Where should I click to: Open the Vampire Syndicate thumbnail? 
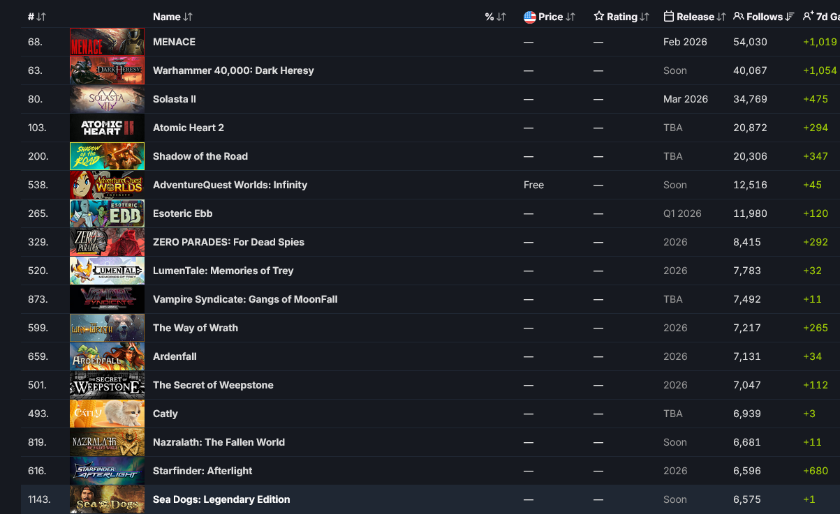tap(107, 299)
